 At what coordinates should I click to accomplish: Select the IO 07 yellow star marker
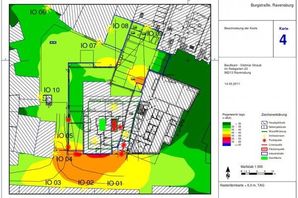click(x=99, y=43)
